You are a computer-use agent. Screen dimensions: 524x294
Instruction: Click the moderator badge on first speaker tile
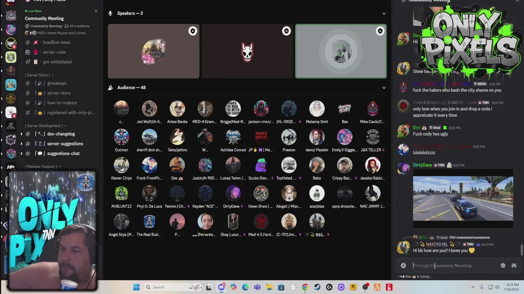point(192,31)
